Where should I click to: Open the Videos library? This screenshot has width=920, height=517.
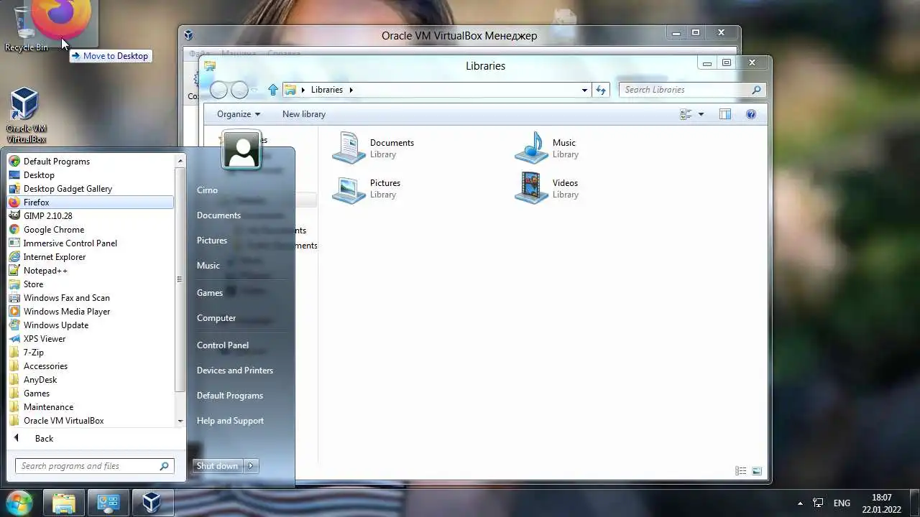tap(546, 188)
